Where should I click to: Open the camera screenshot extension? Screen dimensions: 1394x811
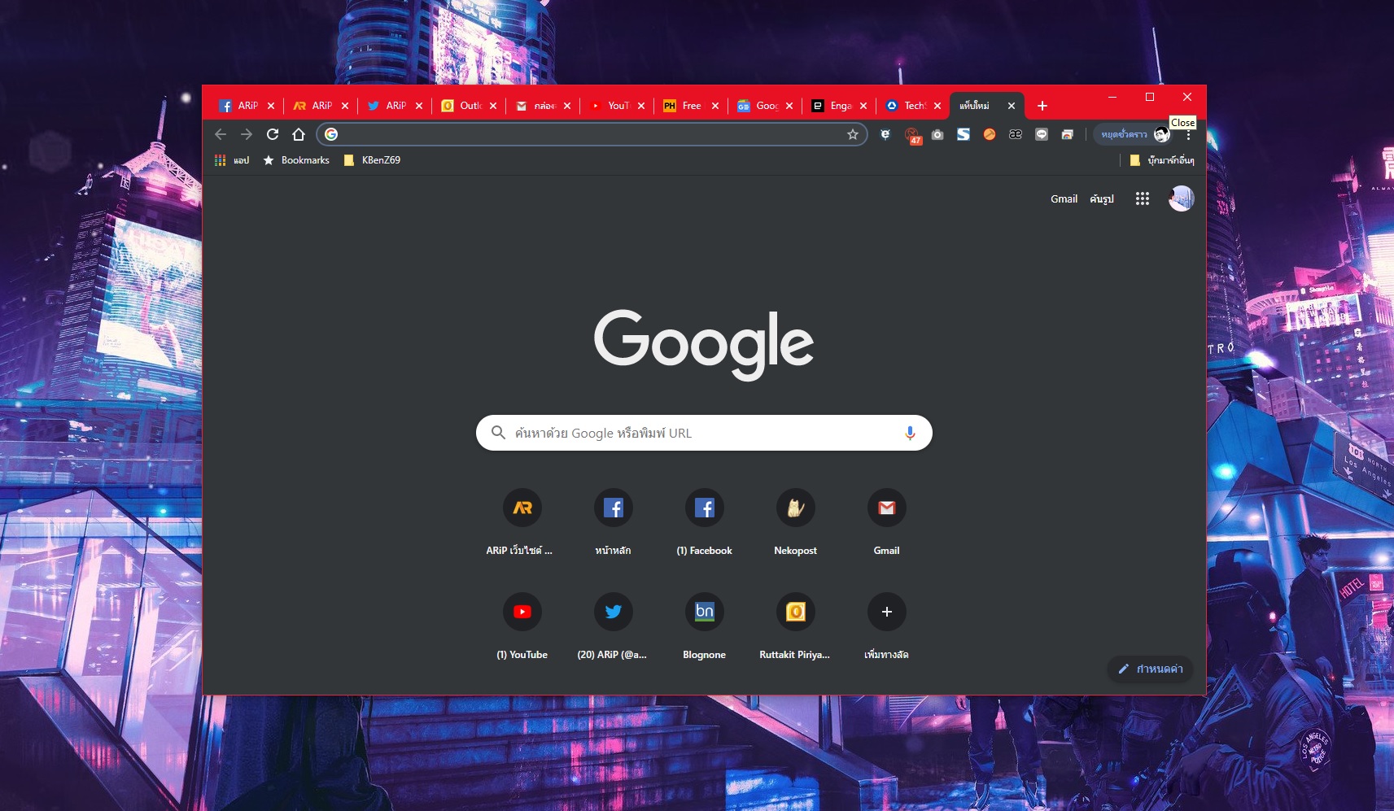pos(937,134)
